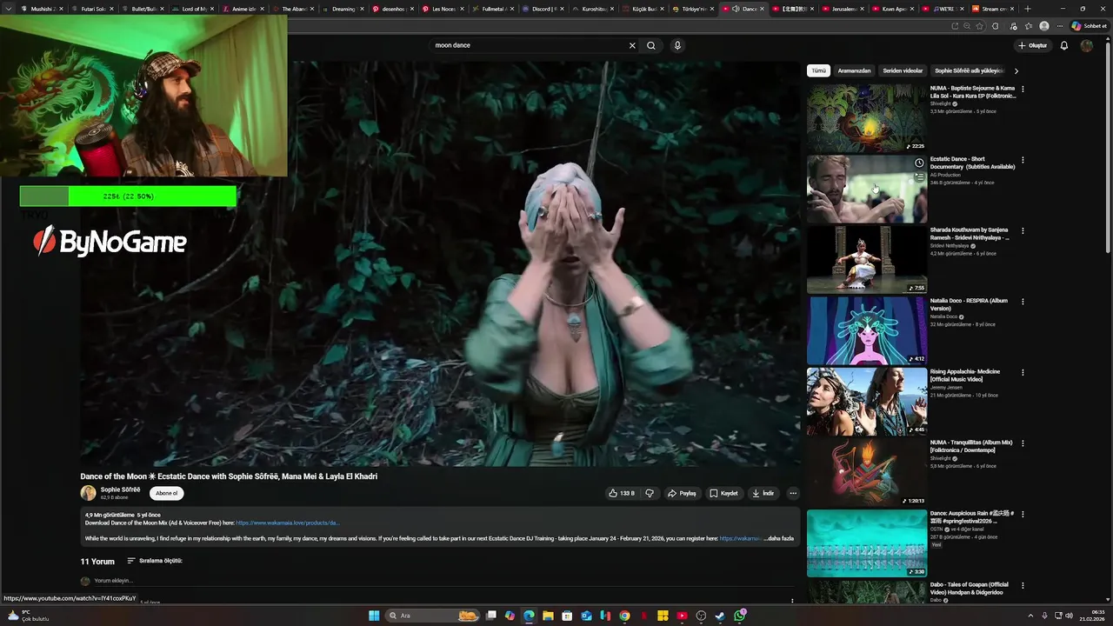Subscribe with the Abone ol button
The height and width of the screenshot is (626, 1113).
[166, 493]
